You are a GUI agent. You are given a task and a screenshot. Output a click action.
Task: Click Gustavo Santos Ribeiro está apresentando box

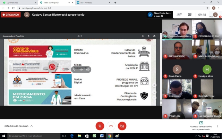tap(201, 126)
